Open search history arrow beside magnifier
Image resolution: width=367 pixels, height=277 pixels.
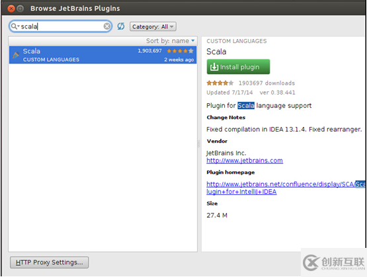[x=18, y=26]
